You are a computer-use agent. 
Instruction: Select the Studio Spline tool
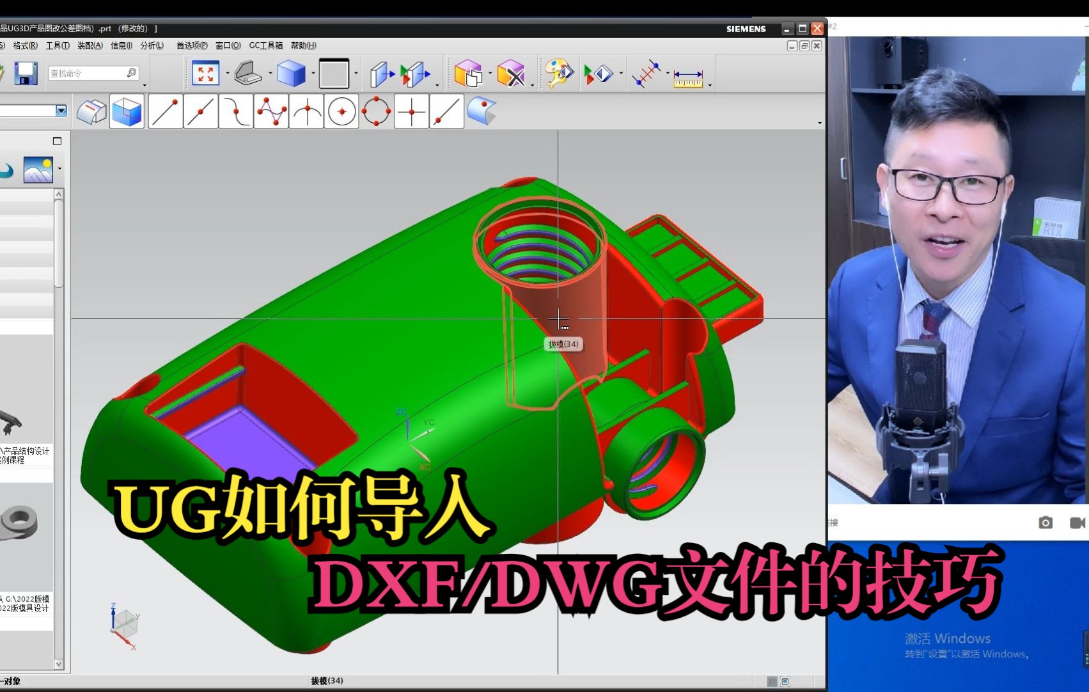[270, 111]
